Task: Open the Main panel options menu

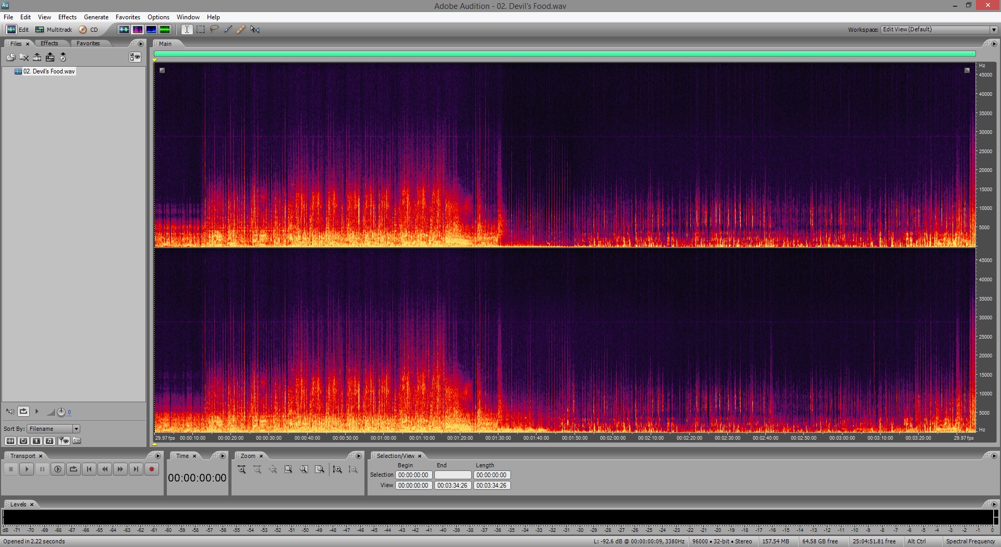Action: click(993, 44)
